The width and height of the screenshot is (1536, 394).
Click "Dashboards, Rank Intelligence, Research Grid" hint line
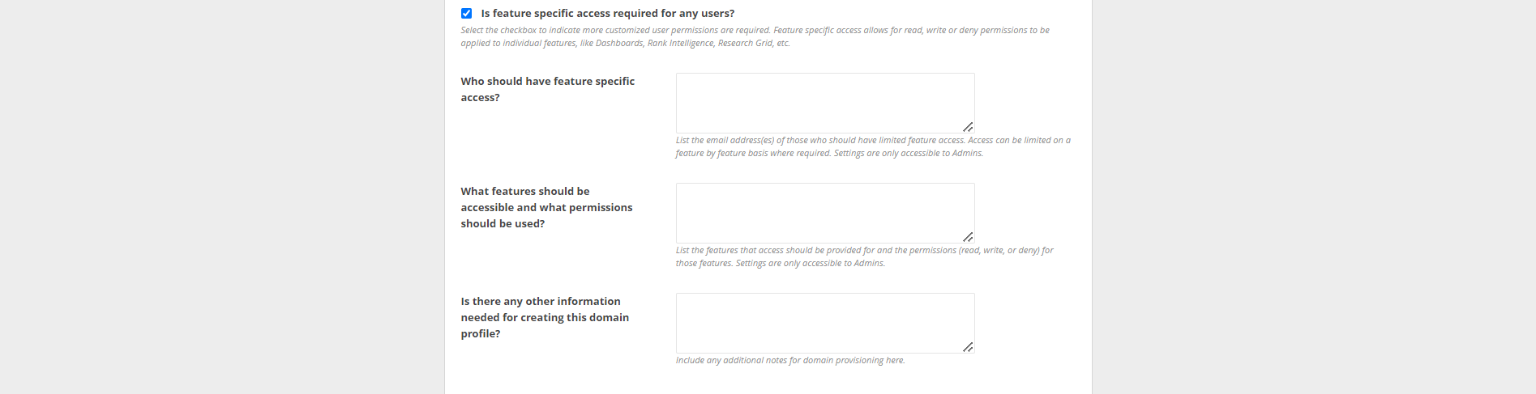tap(625, 44)
